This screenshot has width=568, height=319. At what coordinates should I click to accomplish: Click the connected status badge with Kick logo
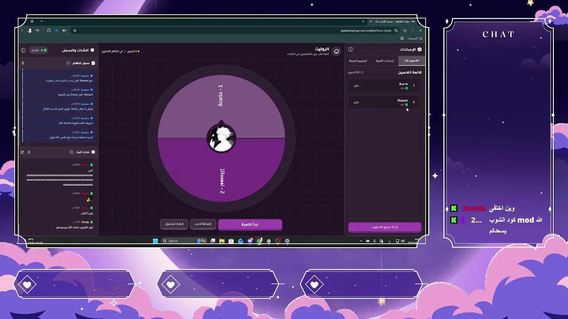coord(39,51)
